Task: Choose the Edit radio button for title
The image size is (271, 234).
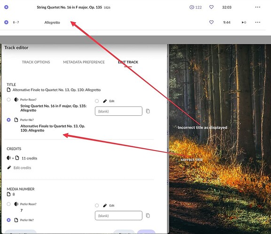Action: point(97,101)
